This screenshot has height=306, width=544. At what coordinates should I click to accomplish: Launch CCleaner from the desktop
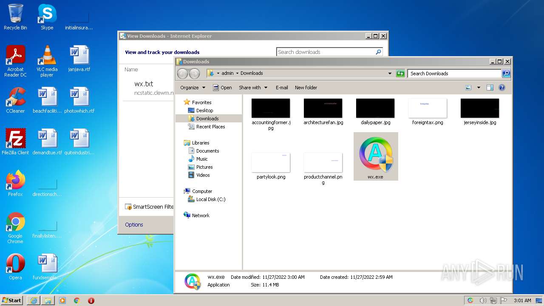15,100
